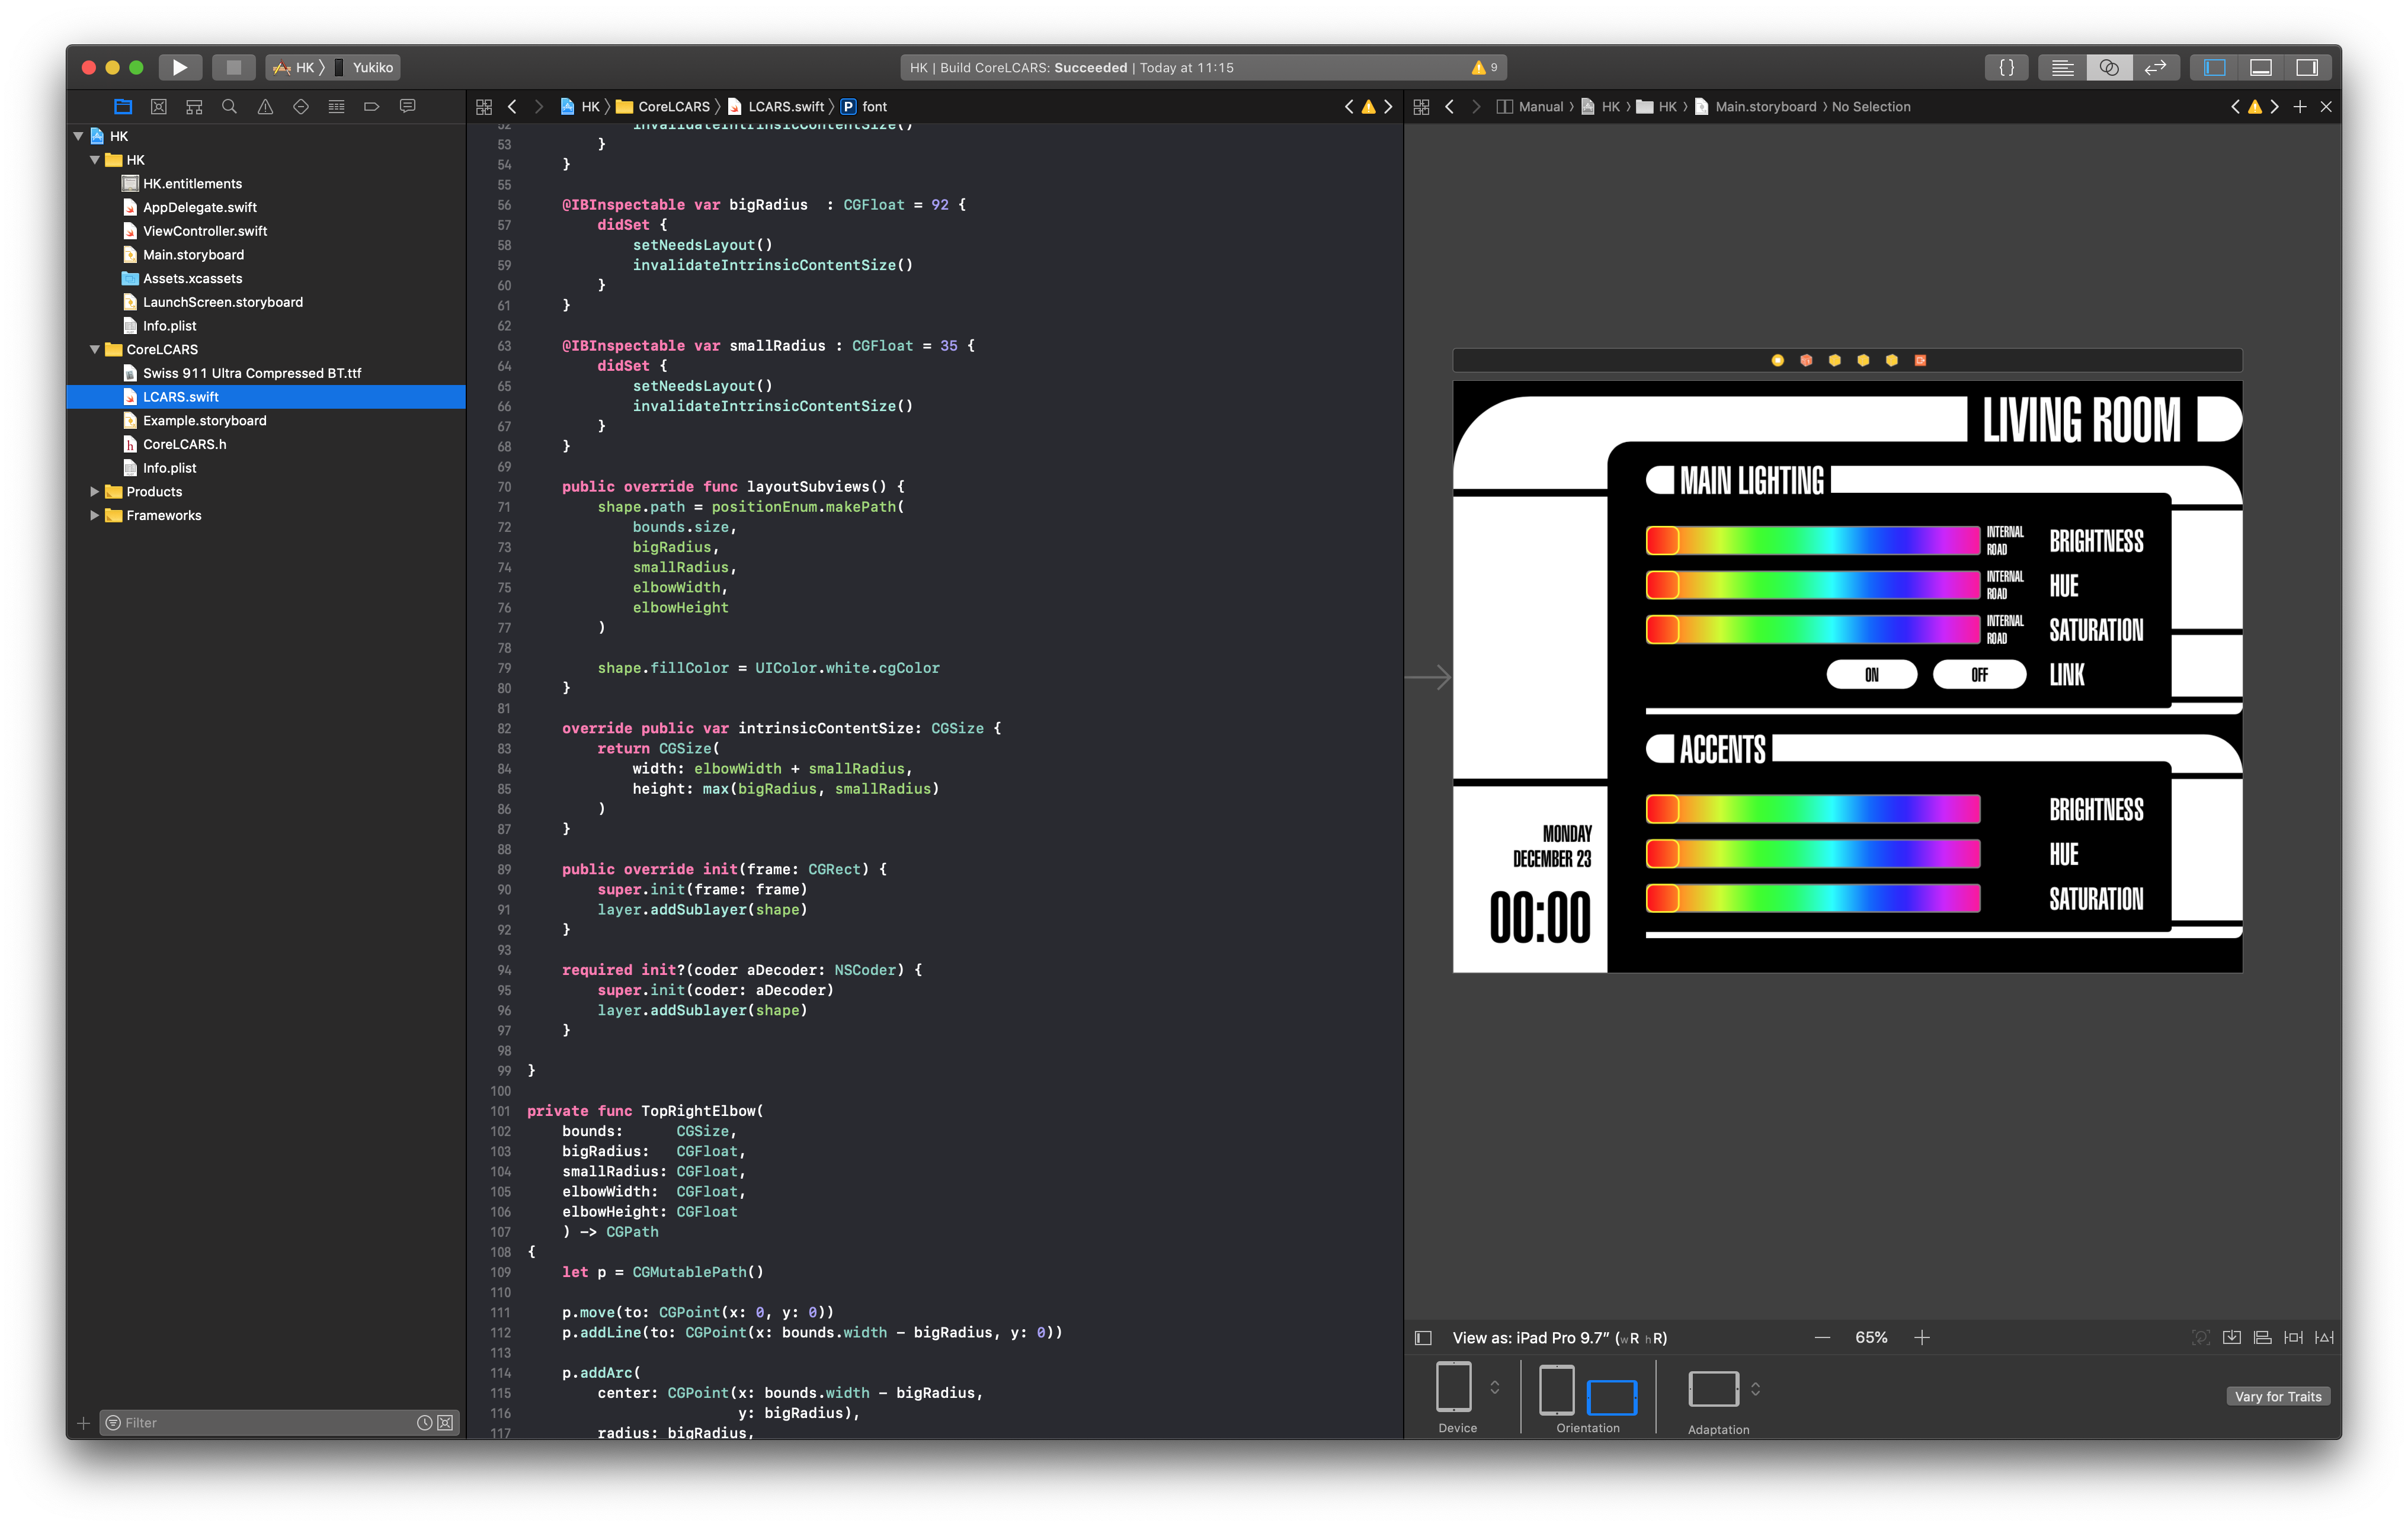Screen dimensions: 2408x1527
Task: Toggle the Inspectors panel visibility
Action: [x=2307, y=67]
